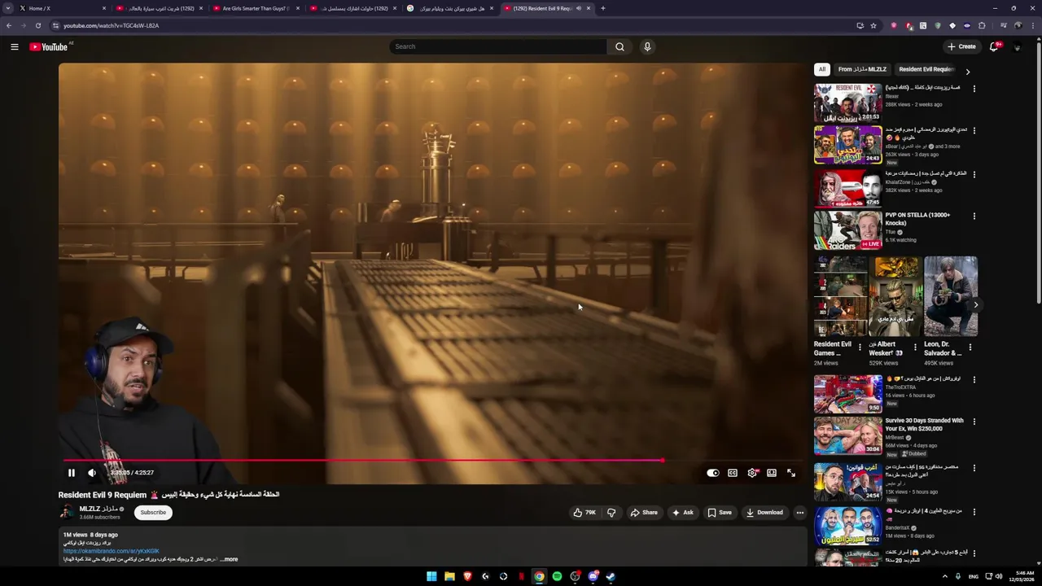Open the browser extensions puzzle icon
Viewport: 1042px width, 586px height.
pos(982,25)
